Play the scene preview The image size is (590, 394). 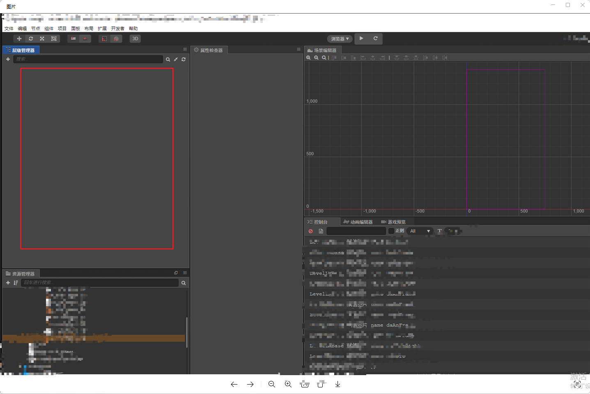tap(361, 39)
